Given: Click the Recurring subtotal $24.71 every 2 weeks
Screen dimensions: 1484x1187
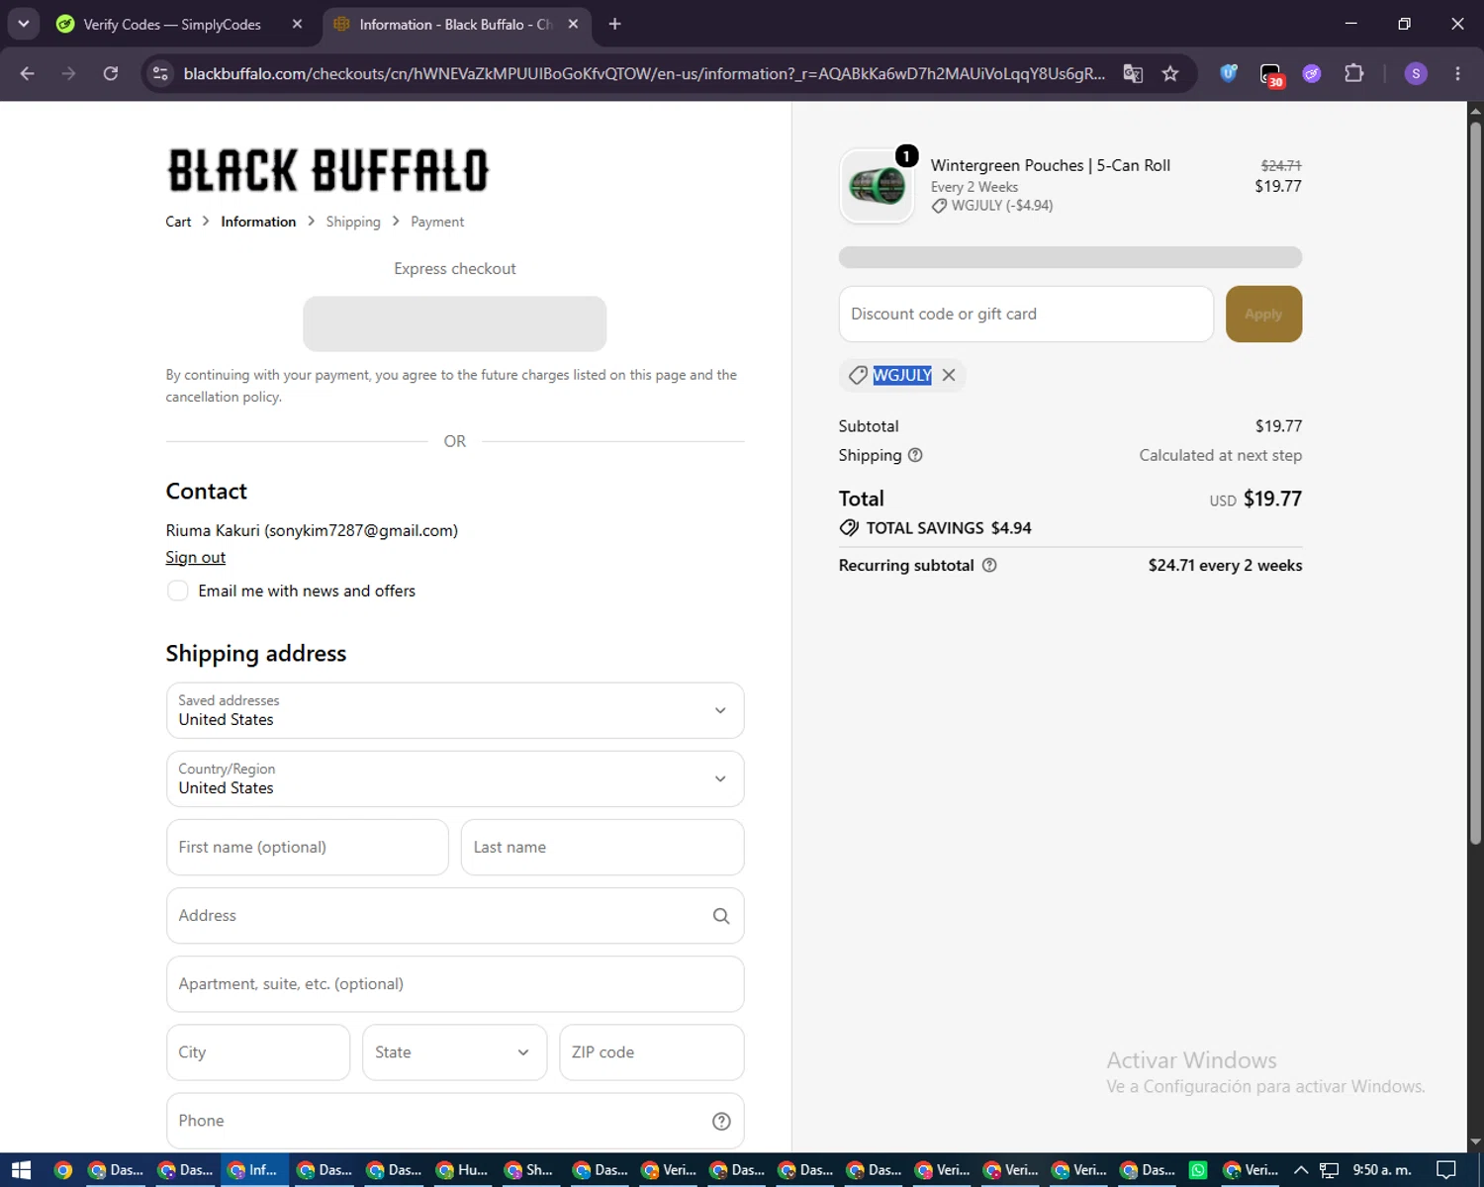Looking at the screenshot, I should click(x=1225, y=566).
